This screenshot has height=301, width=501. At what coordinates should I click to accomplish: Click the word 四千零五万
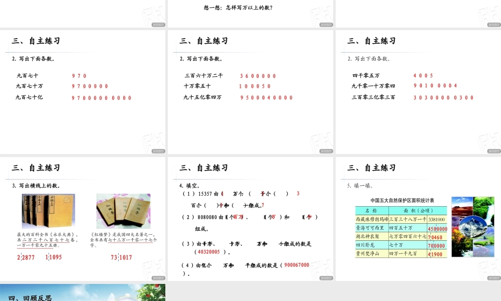pyautogui.click(x=366, y=75)
